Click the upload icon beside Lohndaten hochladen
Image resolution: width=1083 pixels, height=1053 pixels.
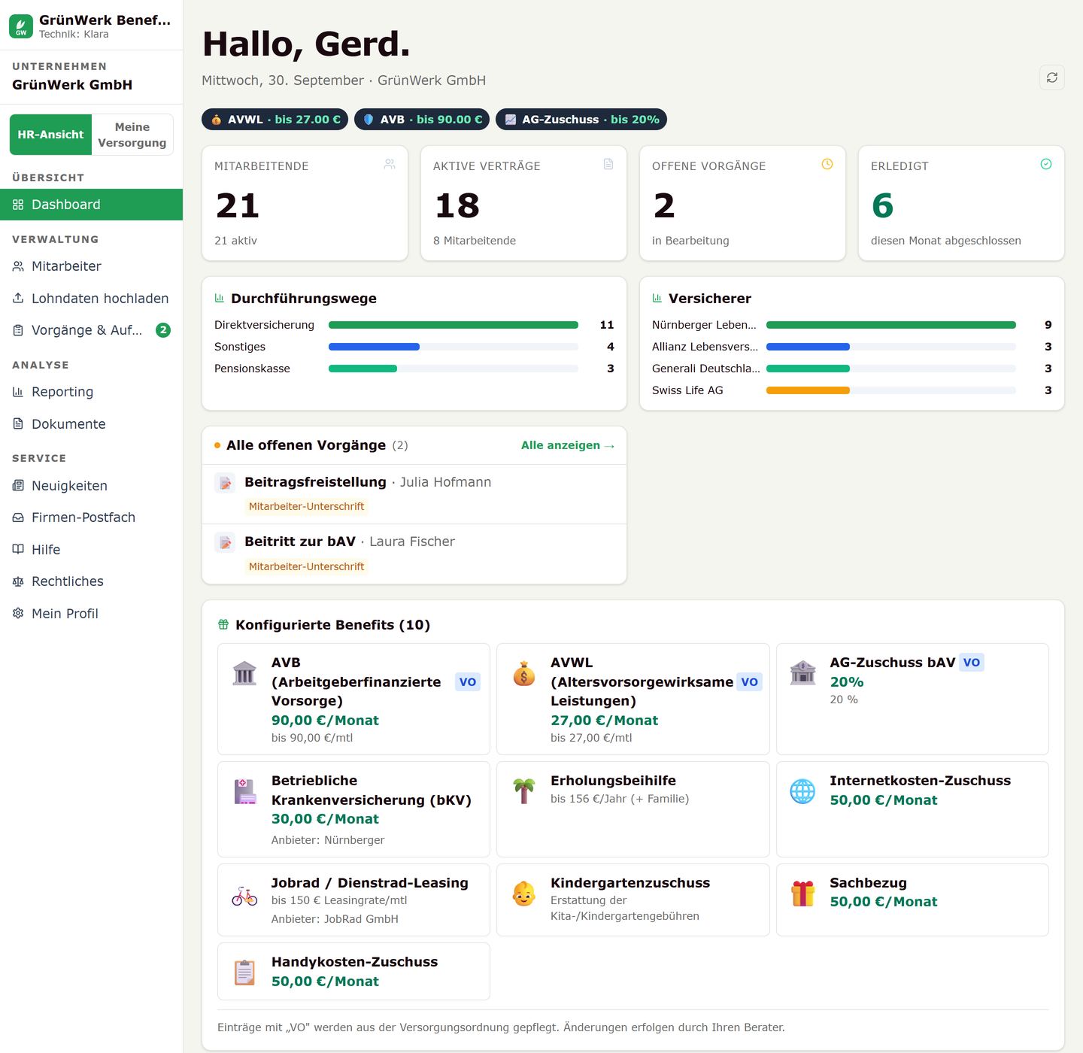18,299
